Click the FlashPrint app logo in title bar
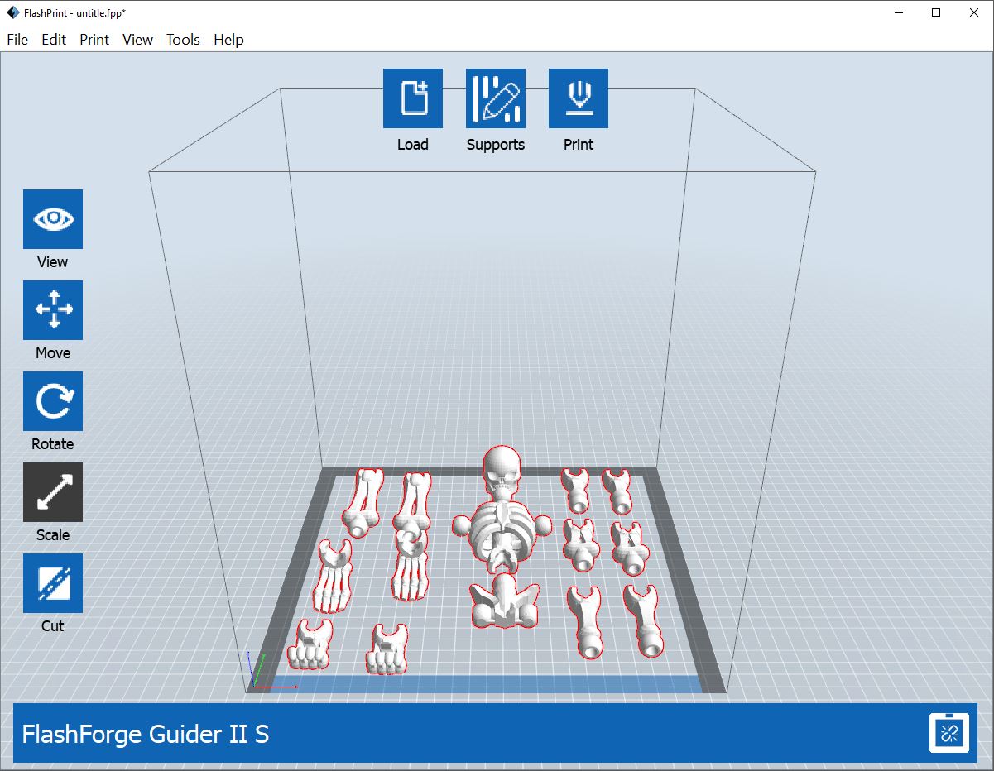 [13, 12]
